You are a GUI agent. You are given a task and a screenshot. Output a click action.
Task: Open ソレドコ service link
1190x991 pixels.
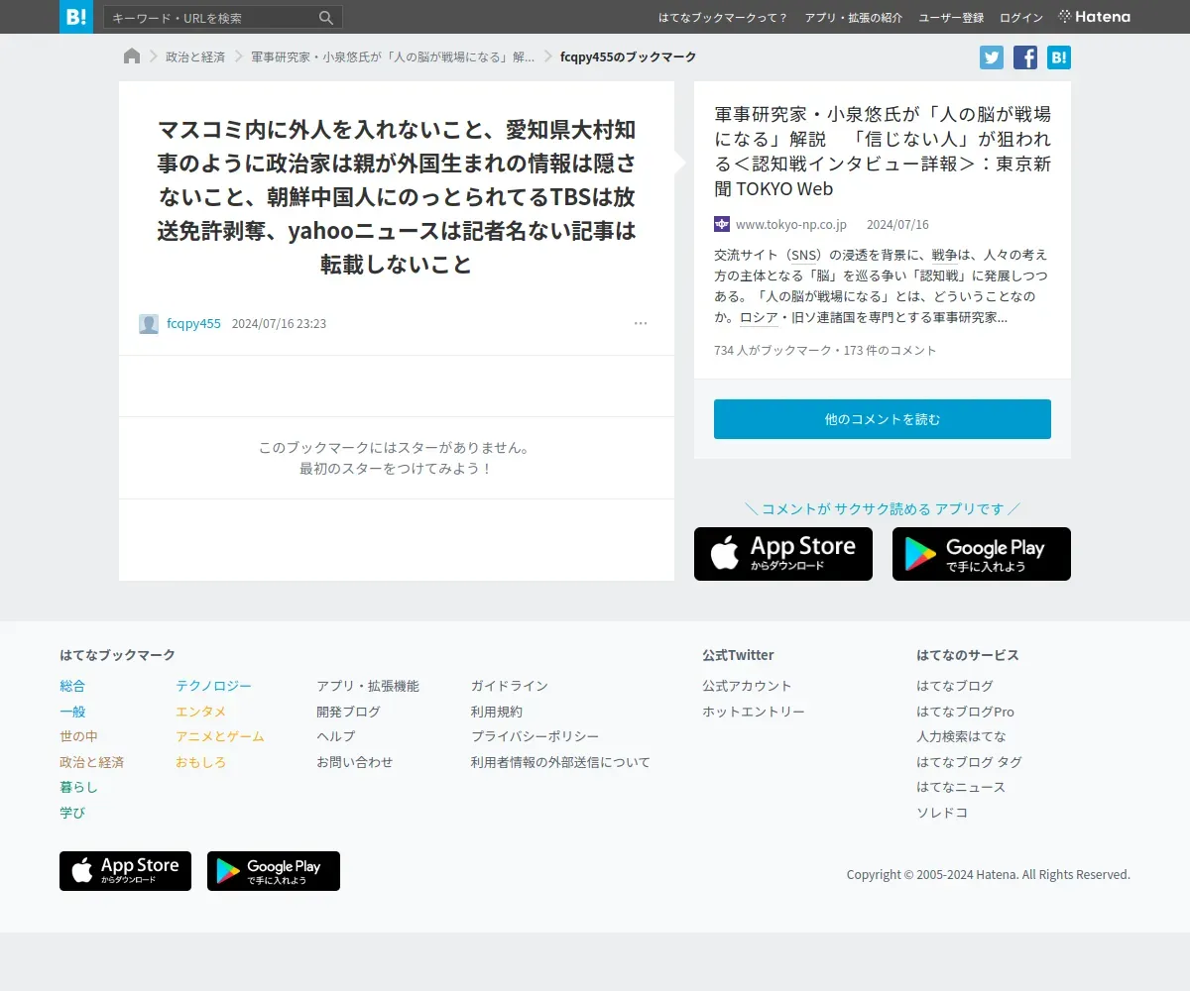point(942,813)
